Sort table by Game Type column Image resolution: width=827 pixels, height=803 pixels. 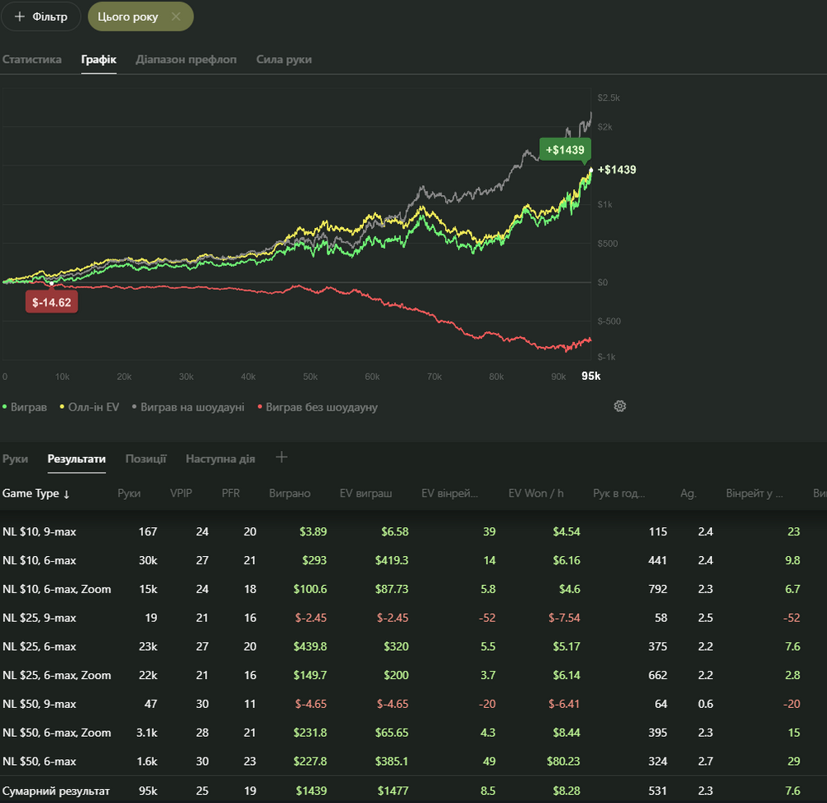[x=36, y=493]
